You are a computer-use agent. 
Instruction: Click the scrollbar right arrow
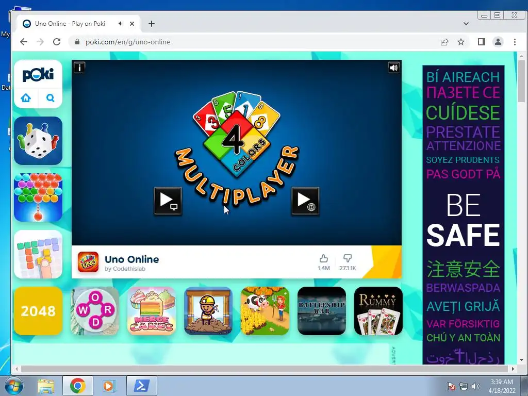point(513,369)
